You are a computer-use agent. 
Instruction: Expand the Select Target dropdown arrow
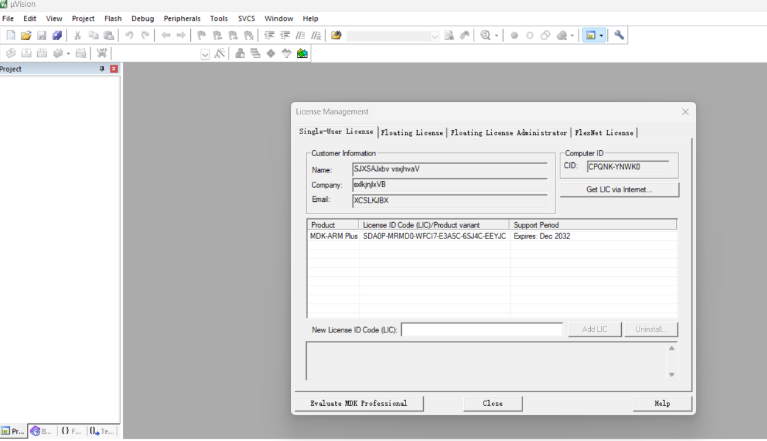(x=205, y=54)
